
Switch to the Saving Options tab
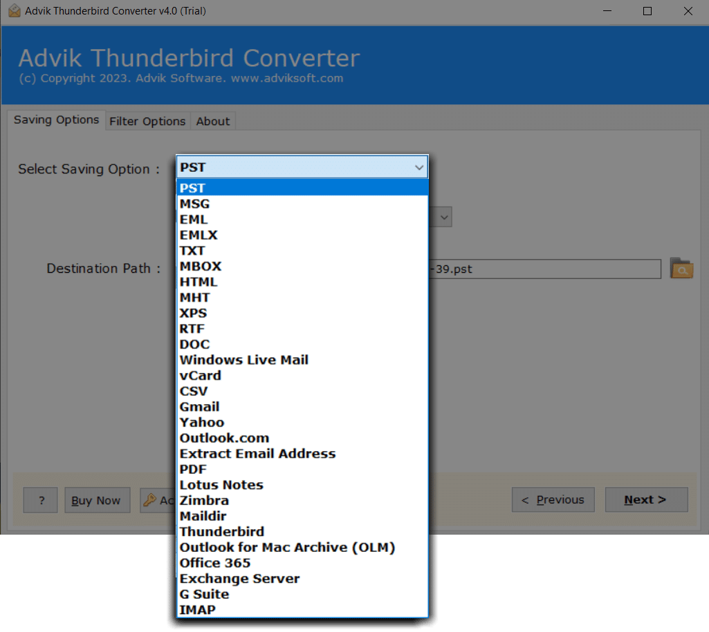tap(56, 120)
